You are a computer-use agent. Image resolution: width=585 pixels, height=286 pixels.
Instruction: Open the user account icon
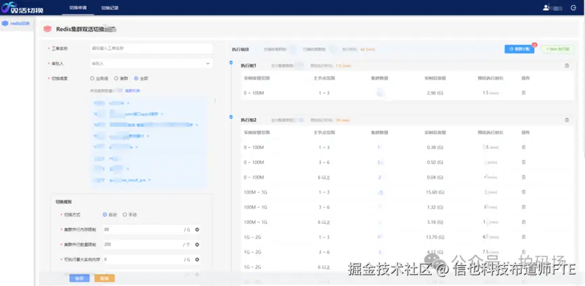(x=546, y=7)
